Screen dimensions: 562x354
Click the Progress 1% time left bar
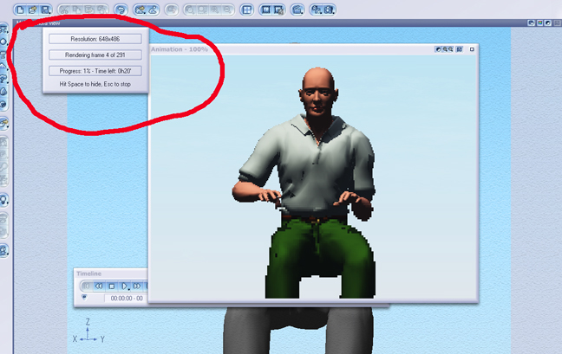[95, 71]
